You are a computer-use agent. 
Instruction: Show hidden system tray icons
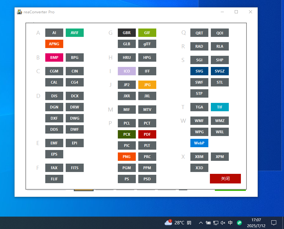(201, 223)
